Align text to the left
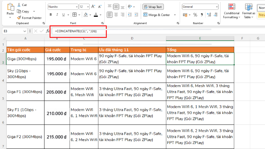This screenshot has width=265, height=149. (x=110, y=15)
